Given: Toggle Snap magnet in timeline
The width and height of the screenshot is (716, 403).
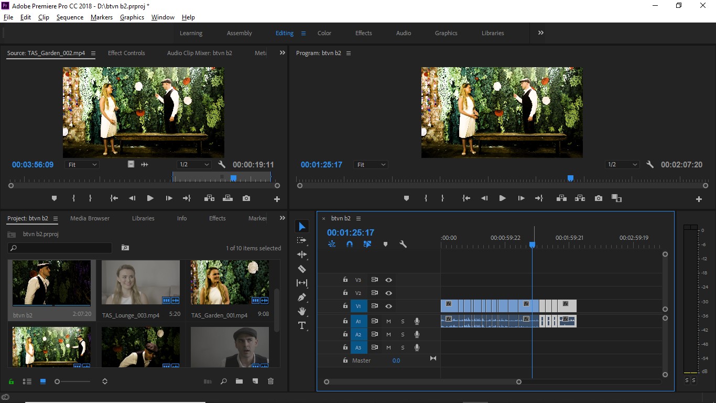Looking at the screenshot, I should [x=350, y=244].
